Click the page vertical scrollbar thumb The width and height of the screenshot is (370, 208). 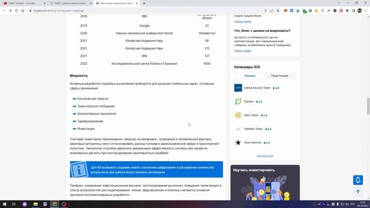pos(368,106)
